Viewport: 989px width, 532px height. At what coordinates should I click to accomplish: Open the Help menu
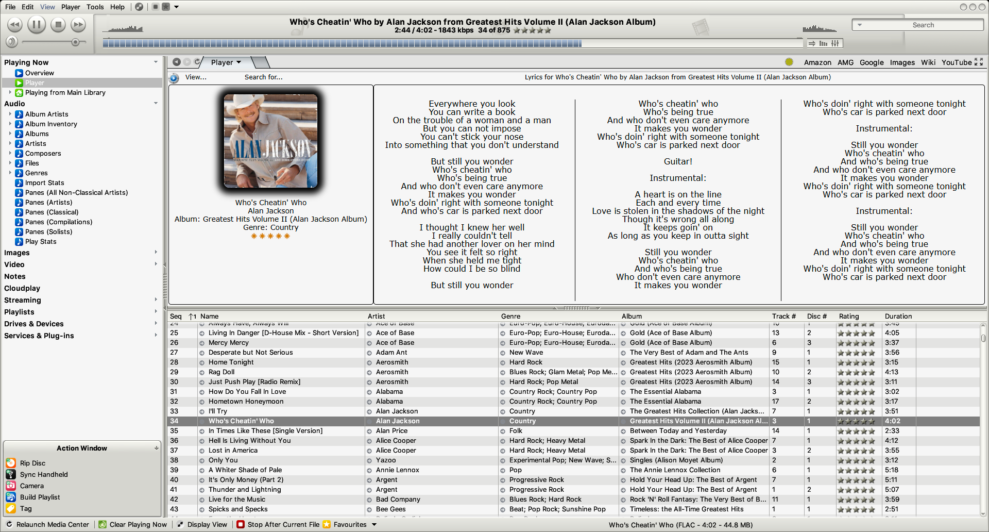pos(117,7)
